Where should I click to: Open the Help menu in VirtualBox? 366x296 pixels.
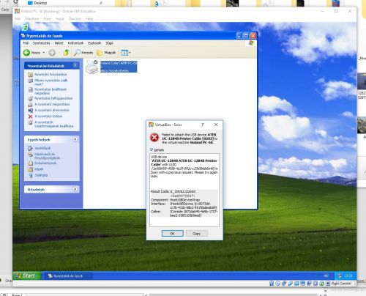(x=89, y=19)
